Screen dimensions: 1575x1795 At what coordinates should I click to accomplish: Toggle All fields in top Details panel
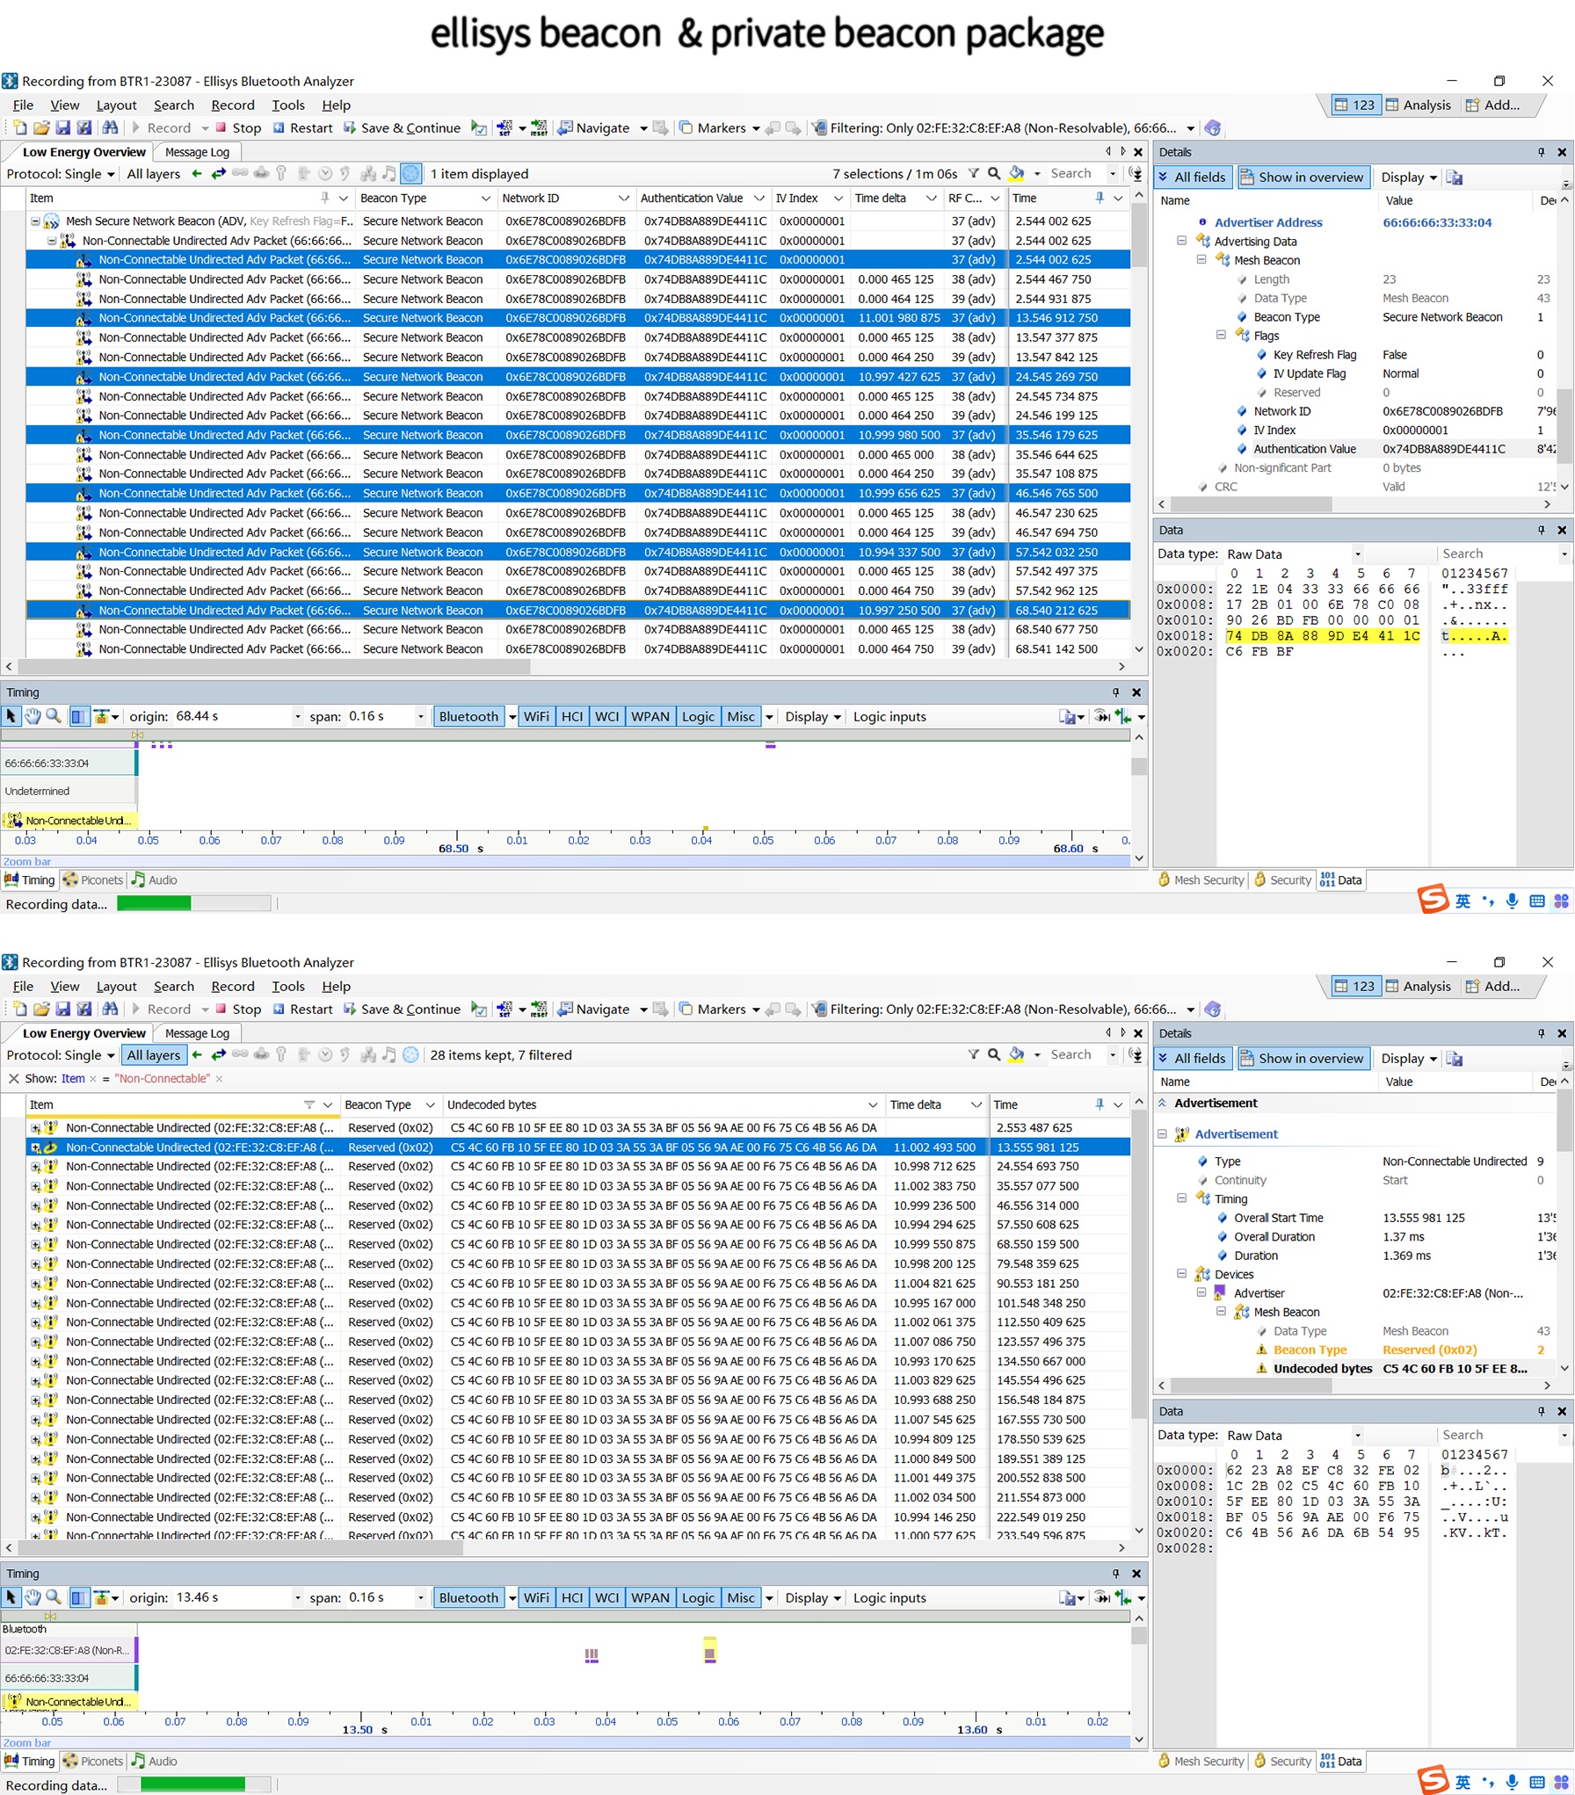click(1194, 177)
